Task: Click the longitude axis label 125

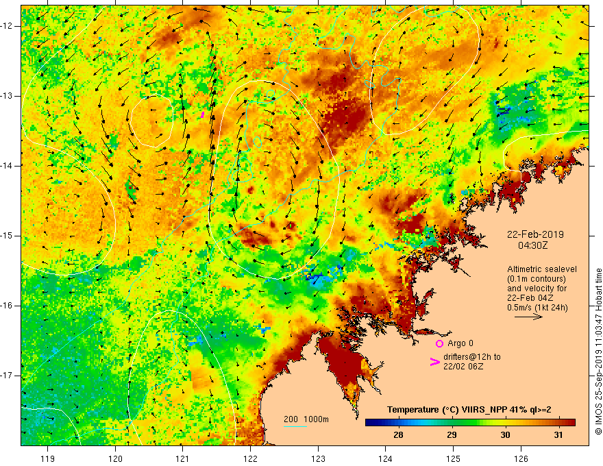Action: [454, 458]
